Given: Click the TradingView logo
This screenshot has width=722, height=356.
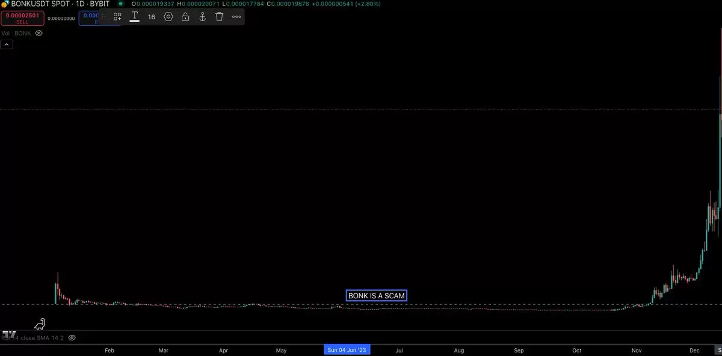Looking at the screenshot, I should coord(9,334).
